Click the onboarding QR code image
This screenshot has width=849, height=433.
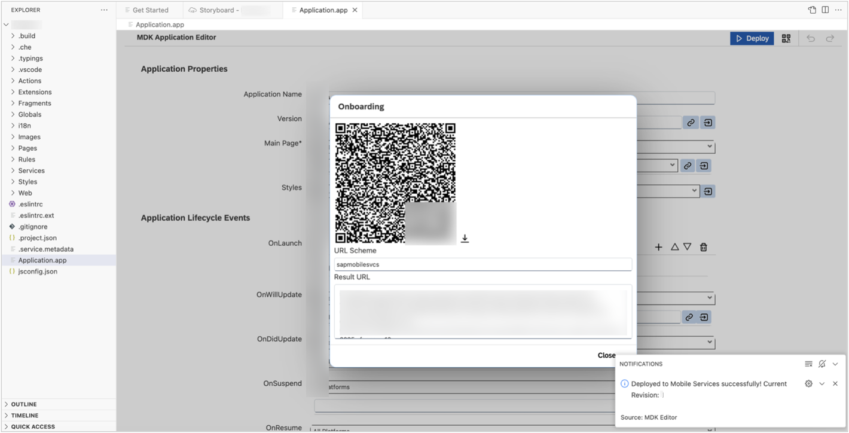pos(395,183)
